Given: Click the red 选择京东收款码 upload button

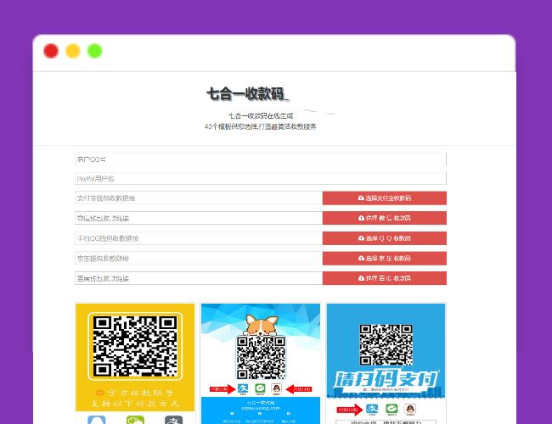Looking at the screenshot, I should point(385,258).
